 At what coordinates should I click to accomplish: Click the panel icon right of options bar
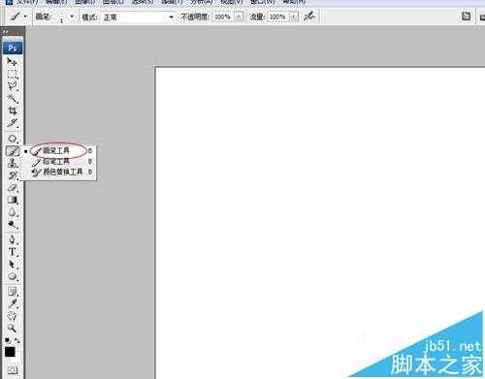click(466, 16)
